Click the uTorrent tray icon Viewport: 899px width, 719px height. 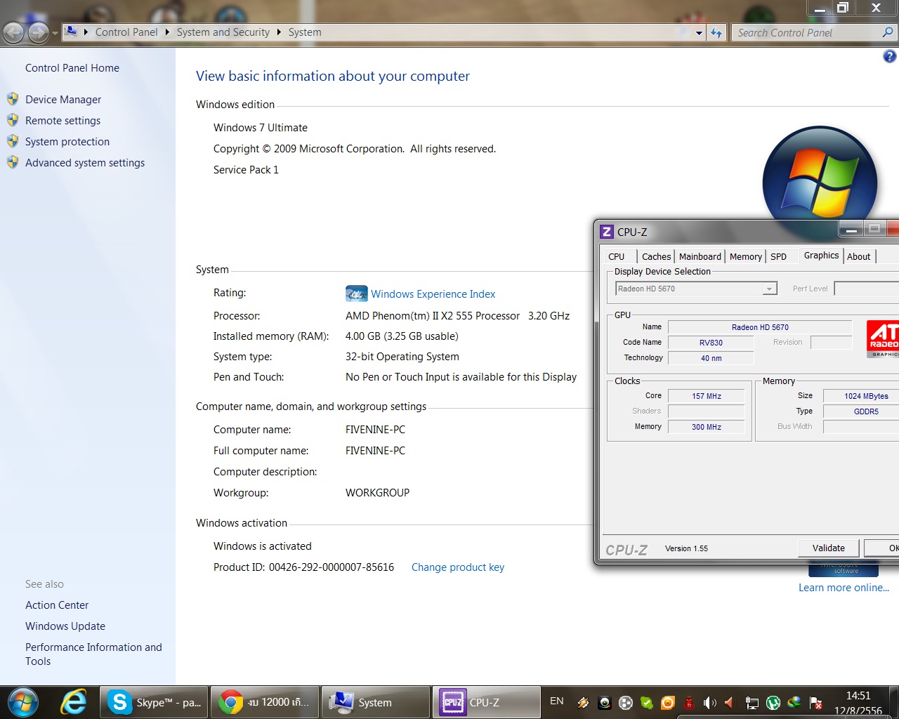click(x=773, y=702)
